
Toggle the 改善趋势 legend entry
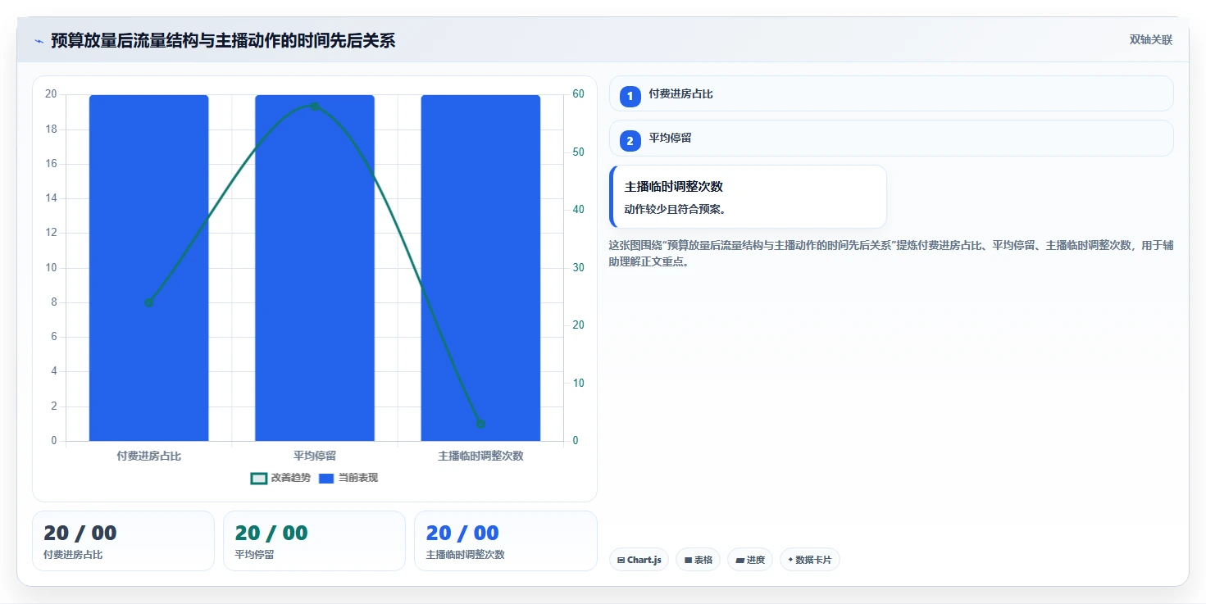280,478
